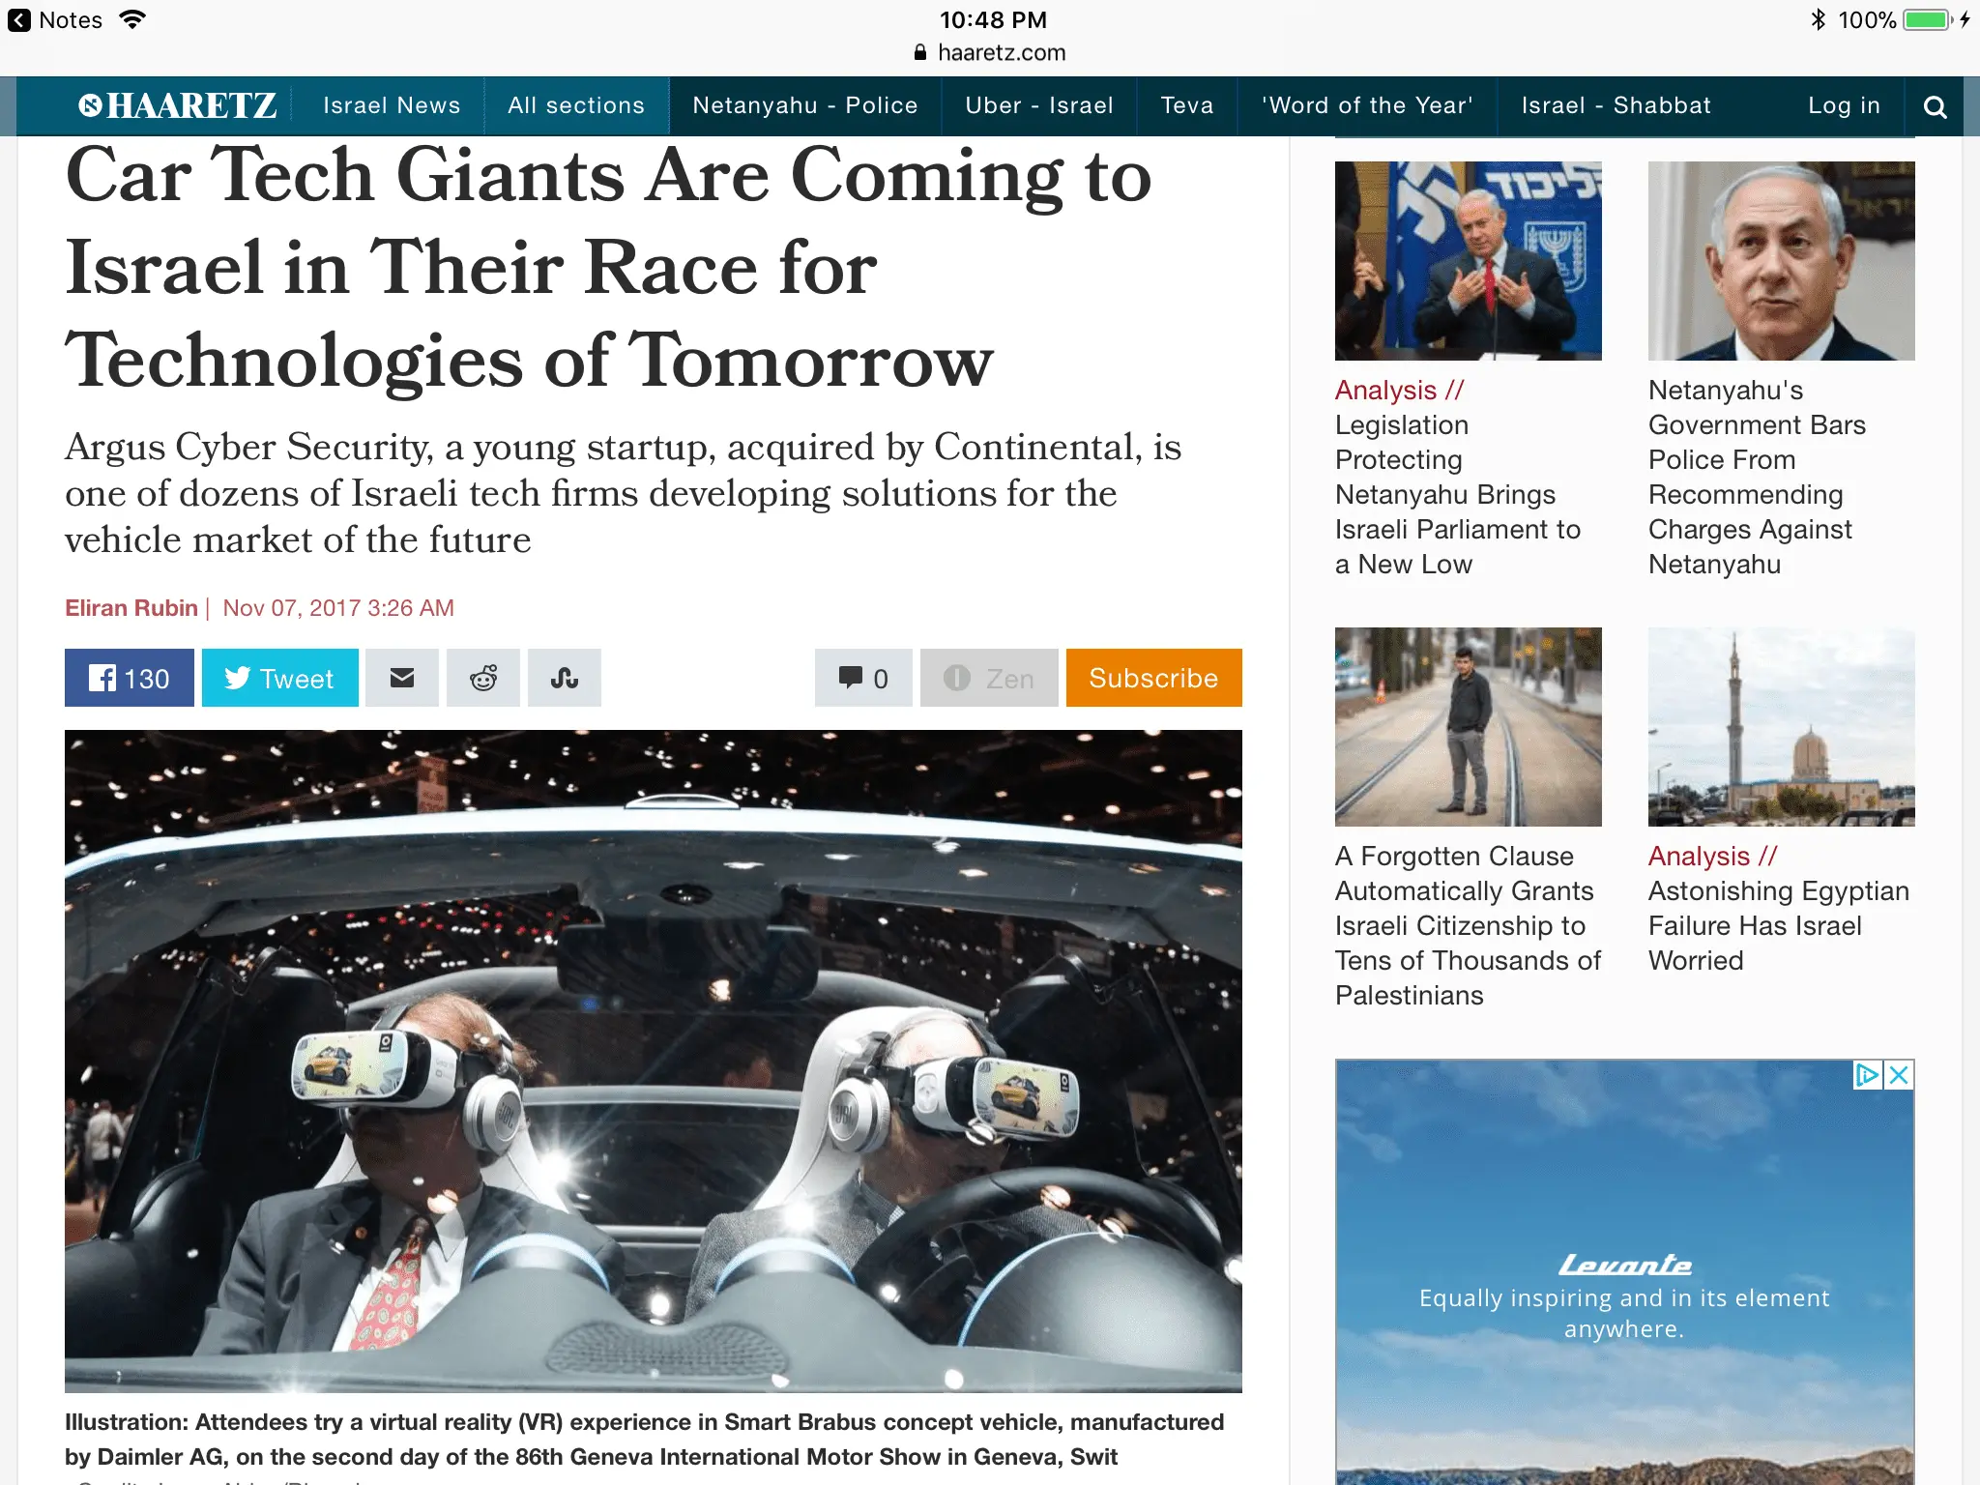
Task: Open the Israel News section
Action: [x=392, y=105]
